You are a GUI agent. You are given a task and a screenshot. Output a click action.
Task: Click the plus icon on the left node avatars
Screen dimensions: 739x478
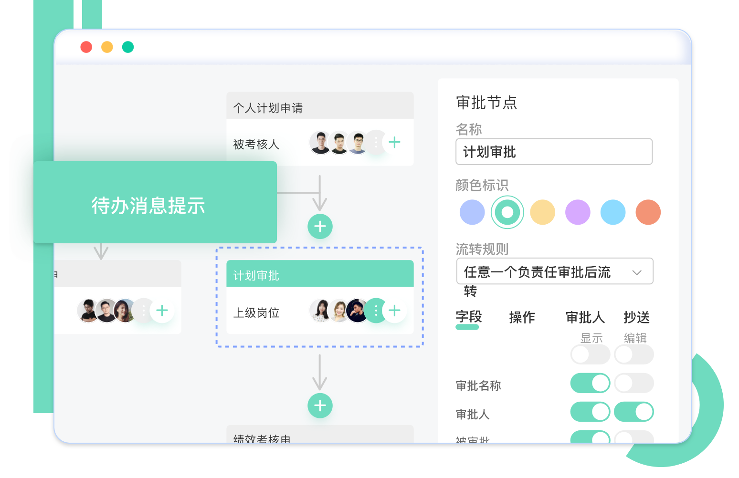(162, 311)
